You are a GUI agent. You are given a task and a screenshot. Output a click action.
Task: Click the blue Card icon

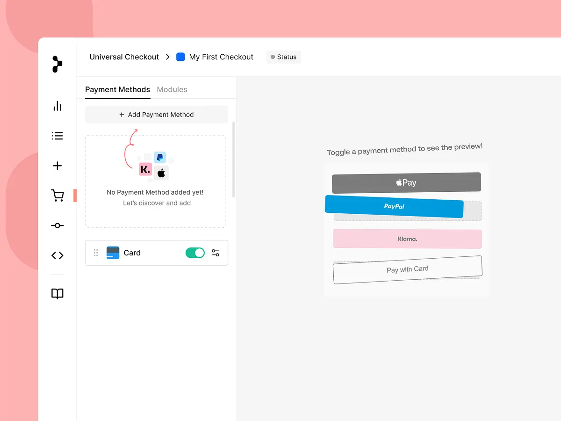pyautogui.click(x=113, y=253)
